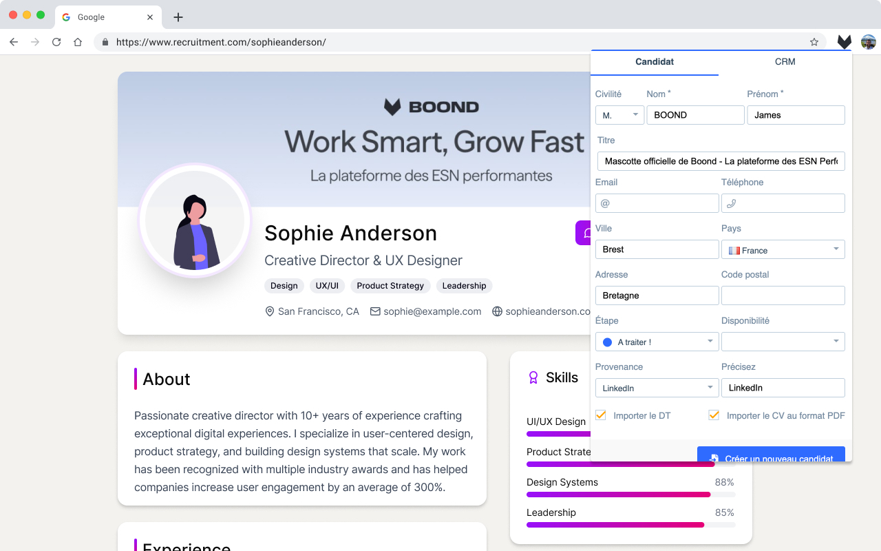Click the UX/UI tag
Viewport: 881px width, 551px height.
point(327,286)
